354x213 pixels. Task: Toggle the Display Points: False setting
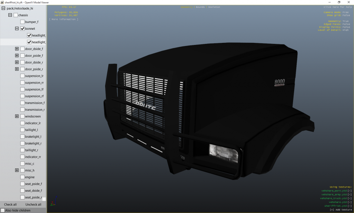[x=335, y=27]
